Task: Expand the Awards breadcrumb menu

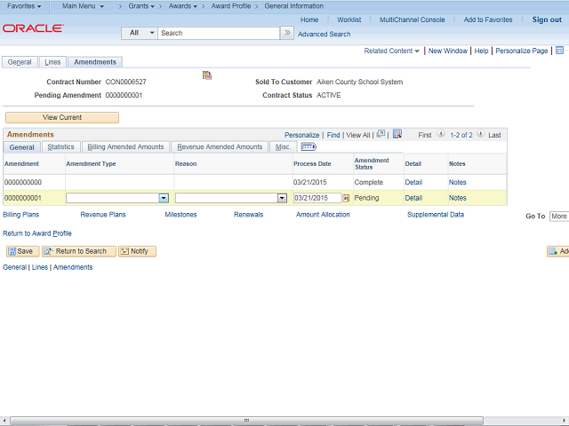Action: (183, 6)
